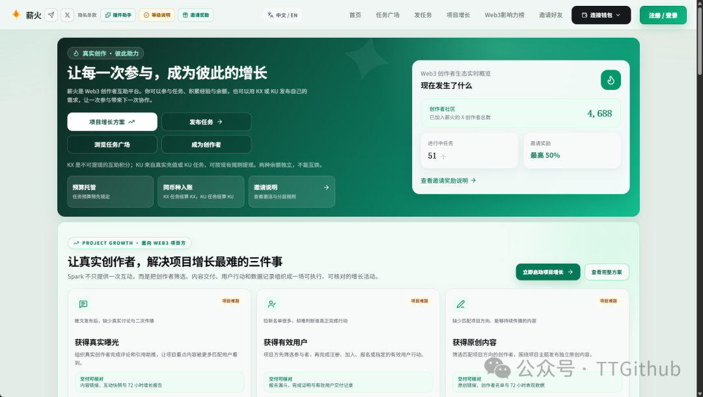Click the 创作者社区 label

coord(442,109)
